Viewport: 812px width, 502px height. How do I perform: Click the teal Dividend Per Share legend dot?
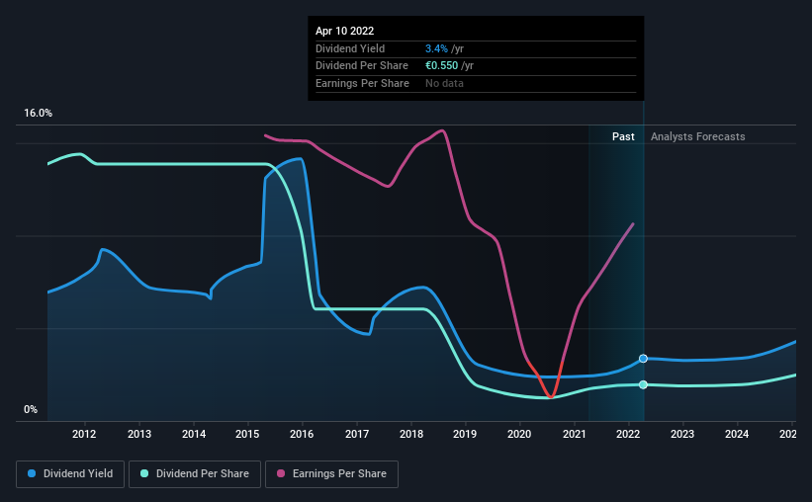point(144,473)
